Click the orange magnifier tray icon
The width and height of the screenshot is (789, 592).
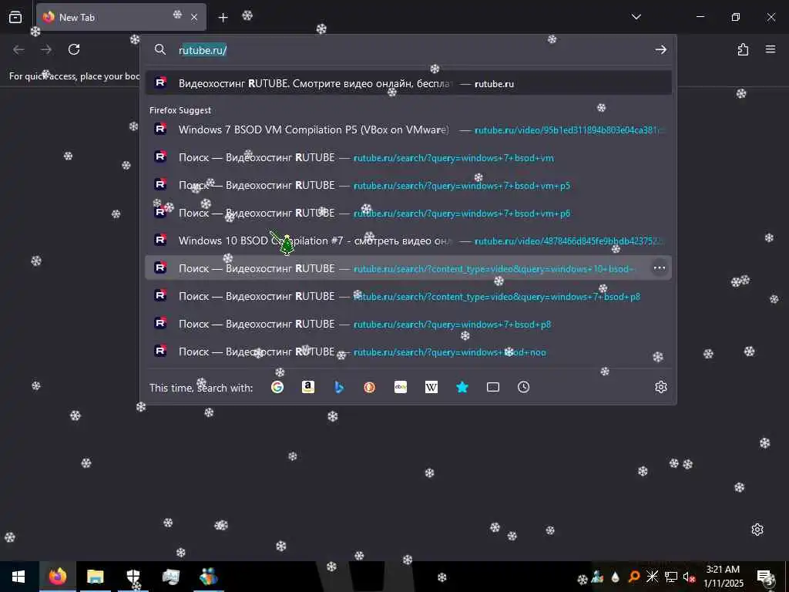[634, 577]
